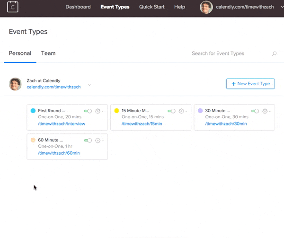This screenshot has height=238, width=284.
Task: Toggle 15 Minute event on/off switch
Action: point(171,111)
